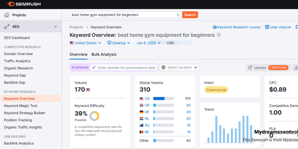
Task: Open Keyword Strategy Builder
Action: point(25,113)
